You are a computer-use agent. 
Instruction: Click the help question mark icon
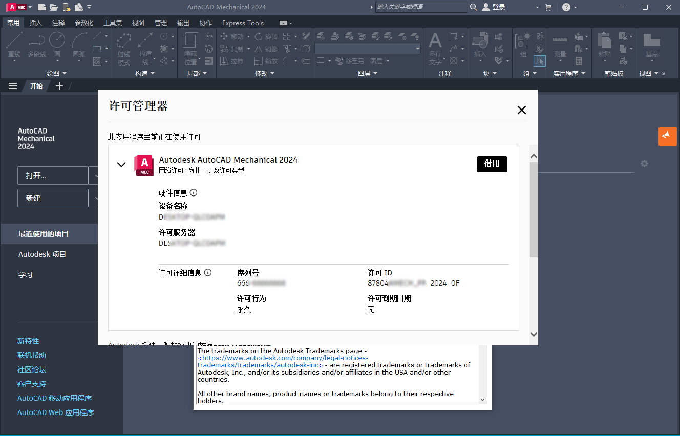tap(566, 7)
